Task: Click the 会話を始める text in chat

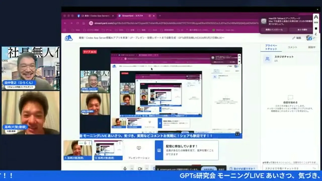Action: [x=290, y=103]
